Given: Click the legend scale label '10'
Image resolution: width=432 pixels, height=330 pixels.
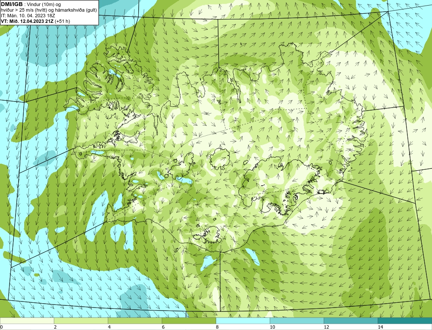Looking at the screenshot, I should click(x=273, y=327).
